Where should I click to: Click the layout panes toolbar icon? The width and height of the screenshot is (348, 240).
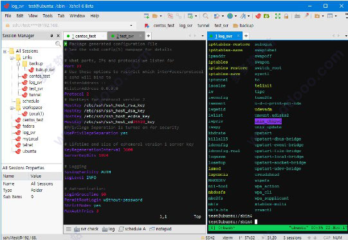(330, 16)
